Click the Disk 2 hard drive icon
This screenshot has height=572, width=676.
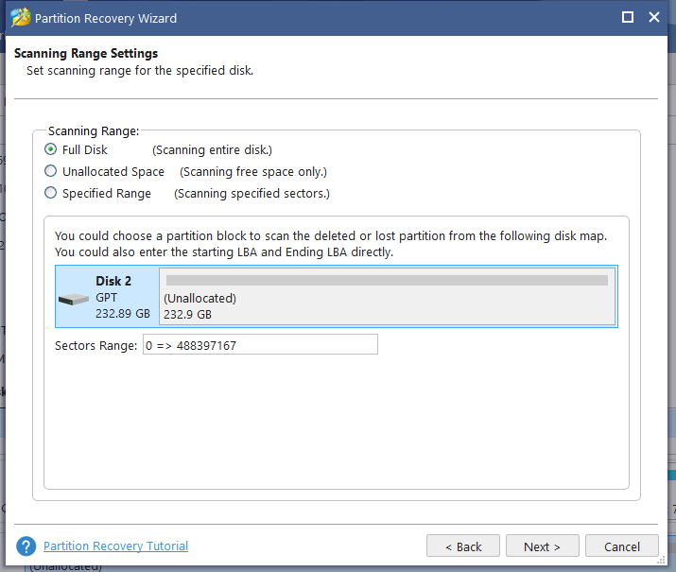tap(74, 299)
